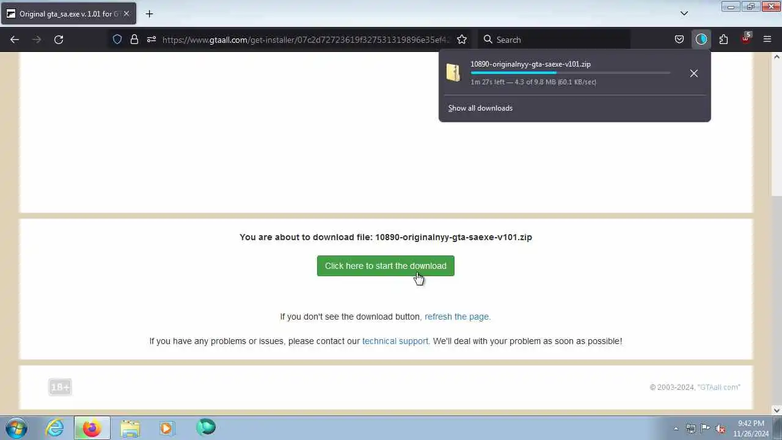This screenshot has width=782, height=440.
Task: Click here to start the download
Action: point(386,266)
